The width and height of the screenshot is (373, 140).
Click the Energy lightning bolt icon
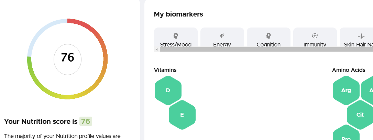pos(222,35)
